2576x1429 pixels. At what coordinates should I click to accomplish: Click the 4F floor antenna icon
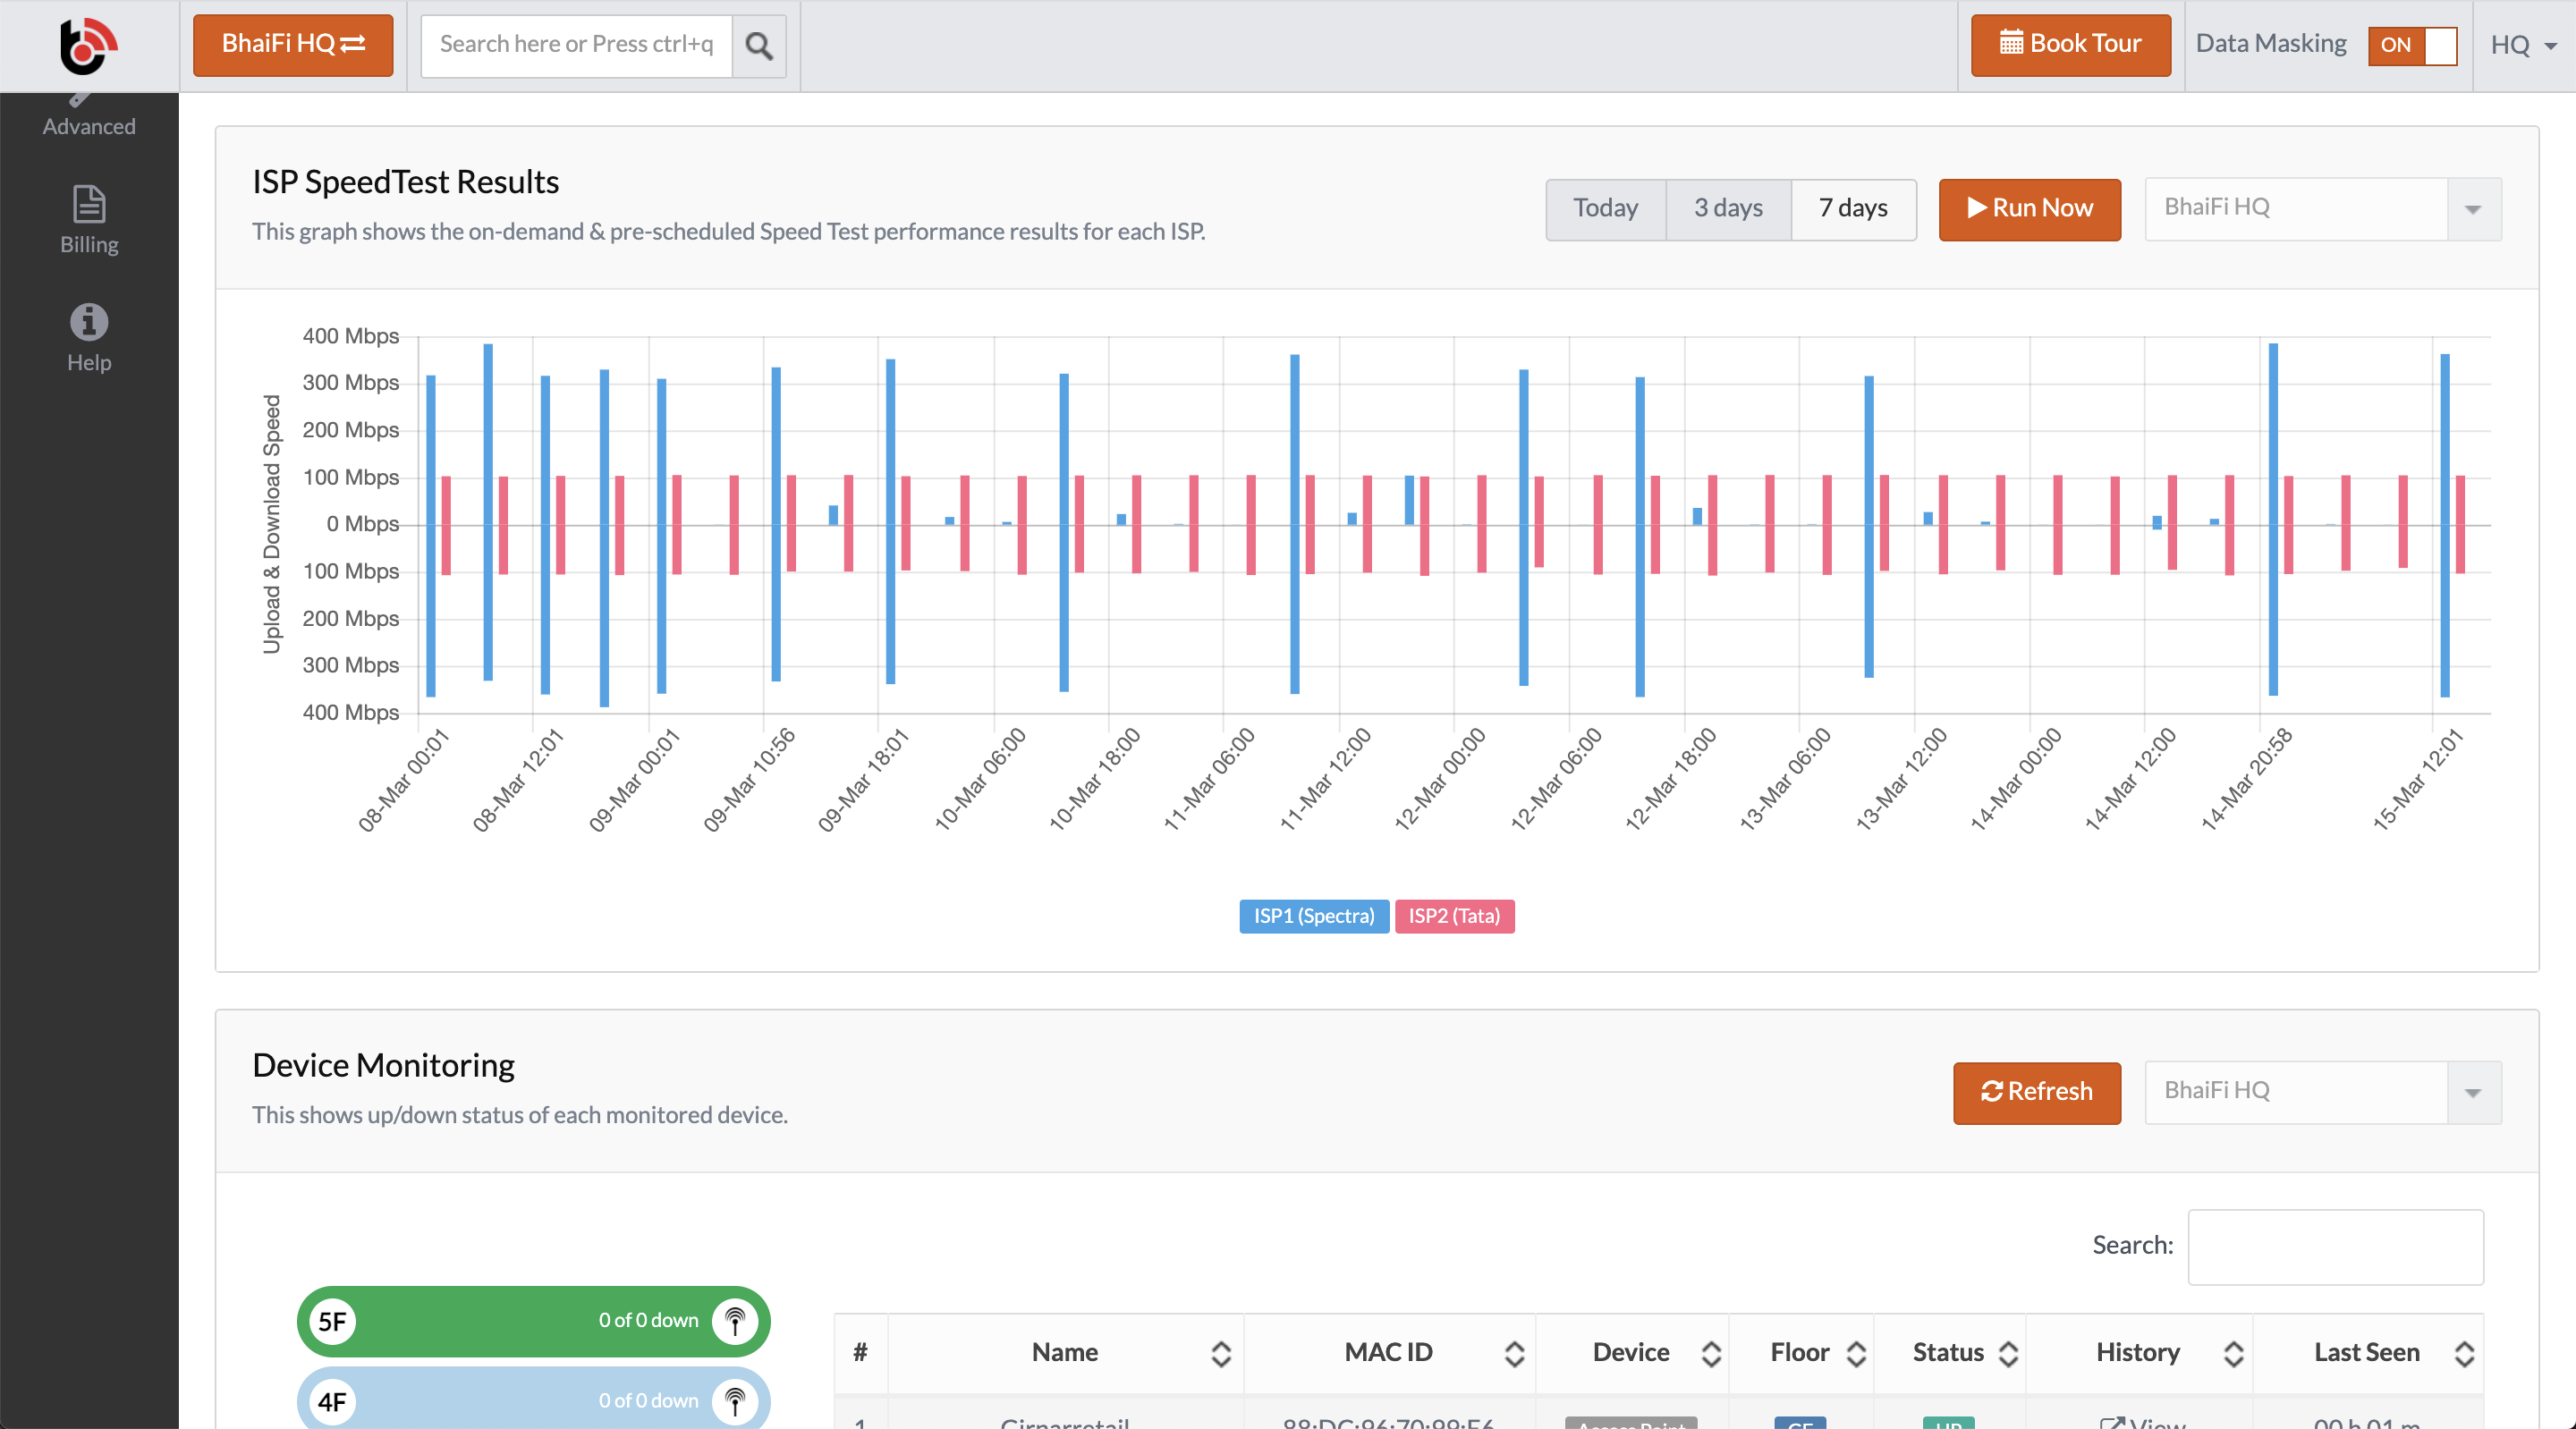click(x=735, y=1400)
